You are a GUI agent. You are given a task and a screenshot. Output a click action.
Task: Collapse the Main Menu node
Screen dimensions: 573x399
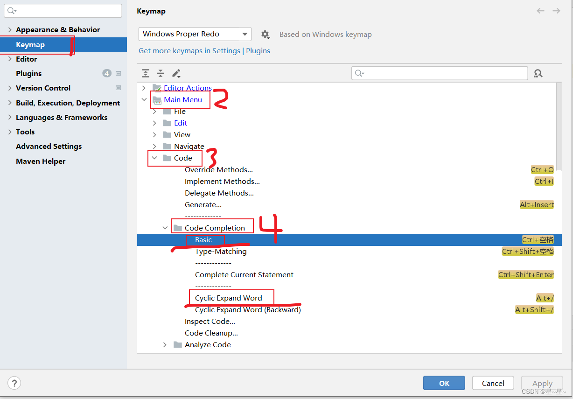(144, 99)
